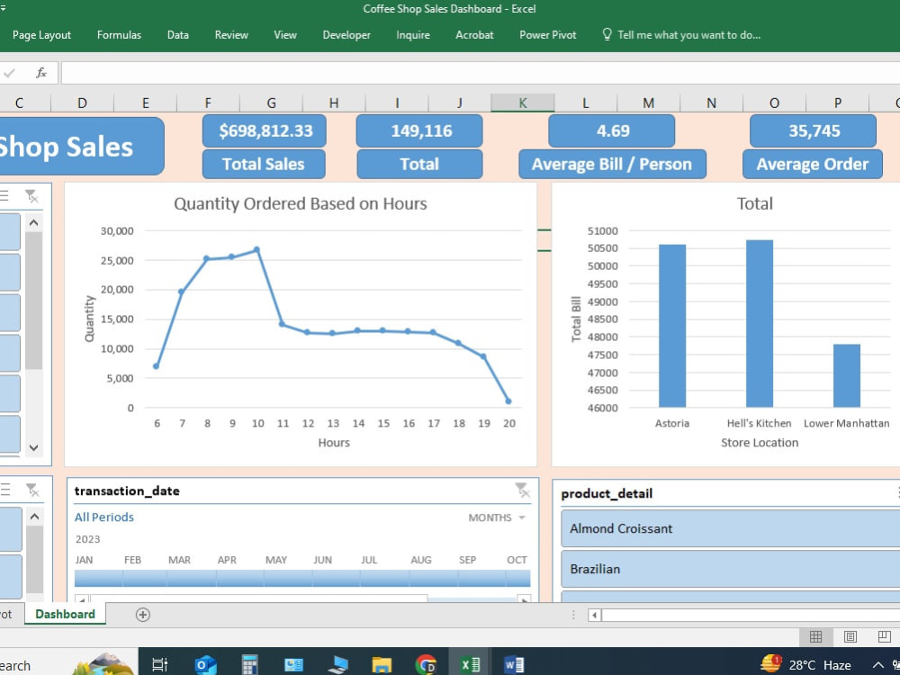Select OCT in the transaction_date timeline
Image resolution: width=900 pixels, height=675 pixels.
tap(518, 578)
